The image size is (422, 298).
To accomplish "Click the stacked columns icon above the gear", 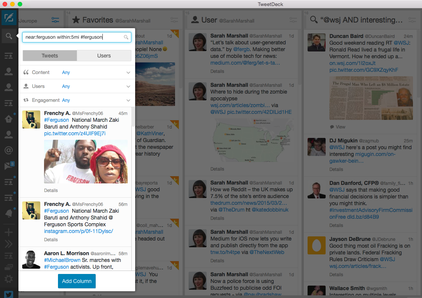I will [9, 267].
